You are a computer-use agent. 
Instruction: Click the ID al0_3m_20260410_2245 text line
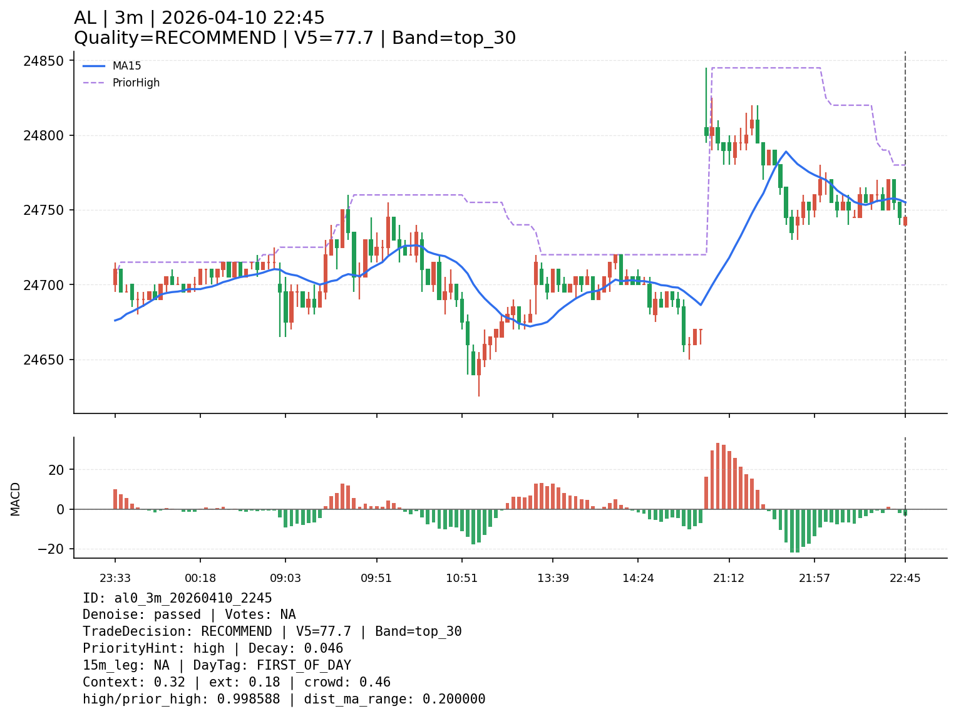(x=177, y=598)
